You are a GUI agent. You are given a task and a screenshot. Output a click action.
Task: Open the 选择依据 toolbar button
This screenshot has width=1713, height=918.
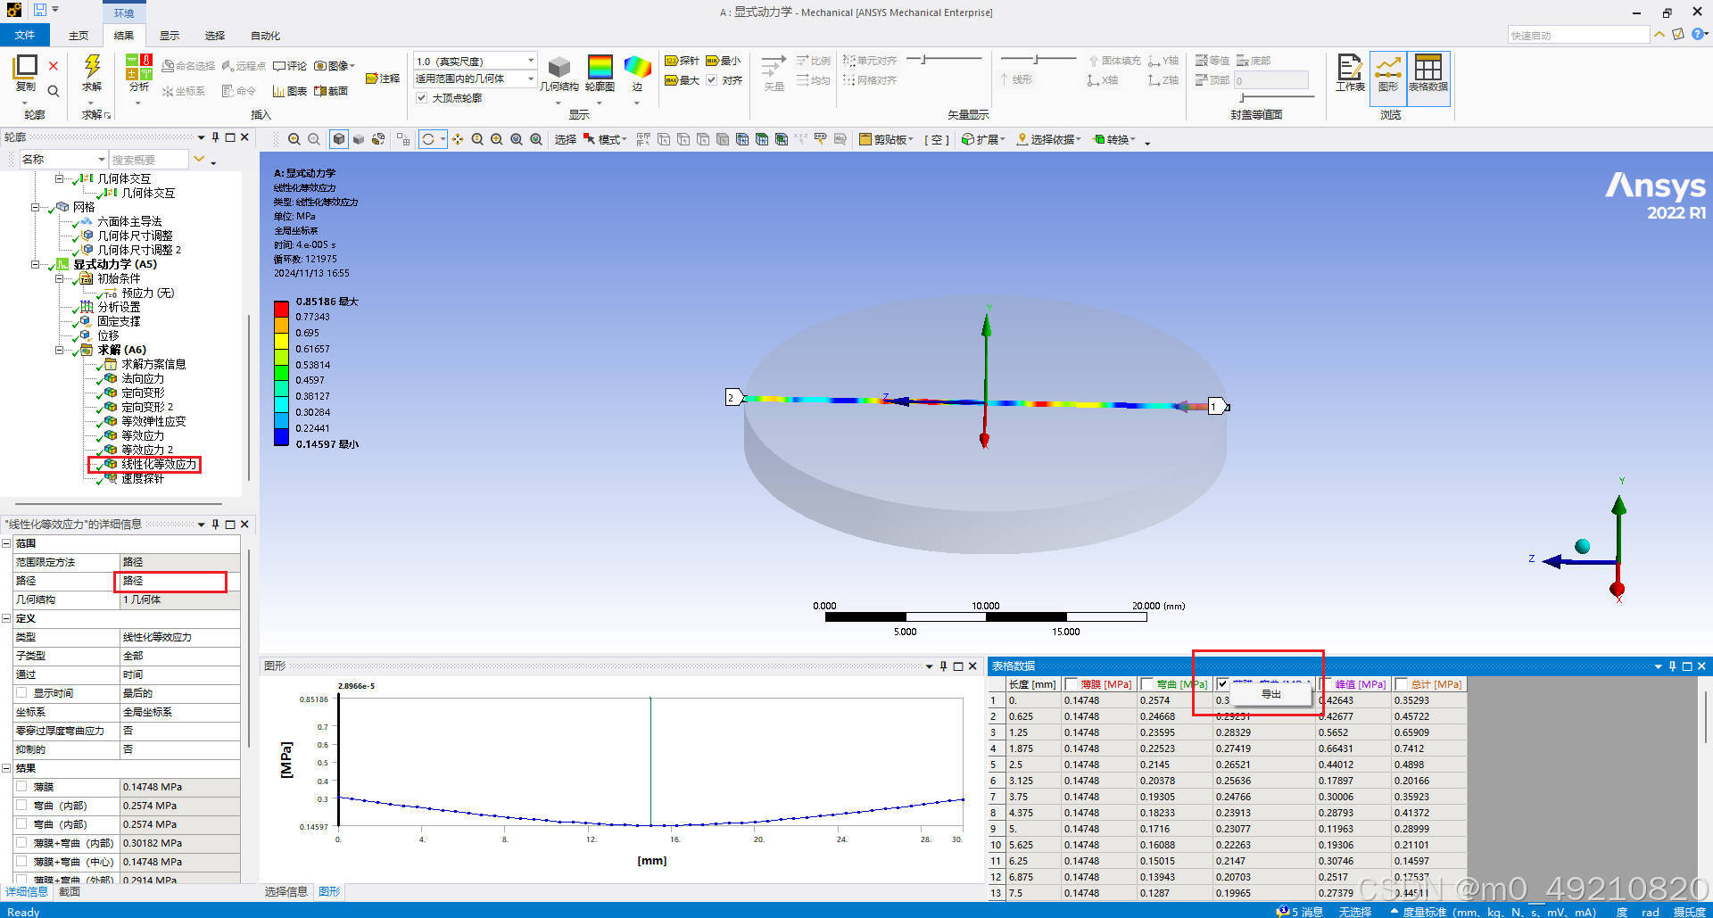(x=1048, y=139)
